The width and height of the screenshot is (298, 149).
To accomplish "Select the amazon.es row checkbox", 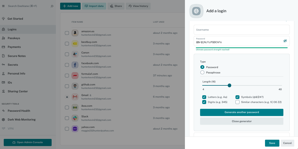I will 67,33.
